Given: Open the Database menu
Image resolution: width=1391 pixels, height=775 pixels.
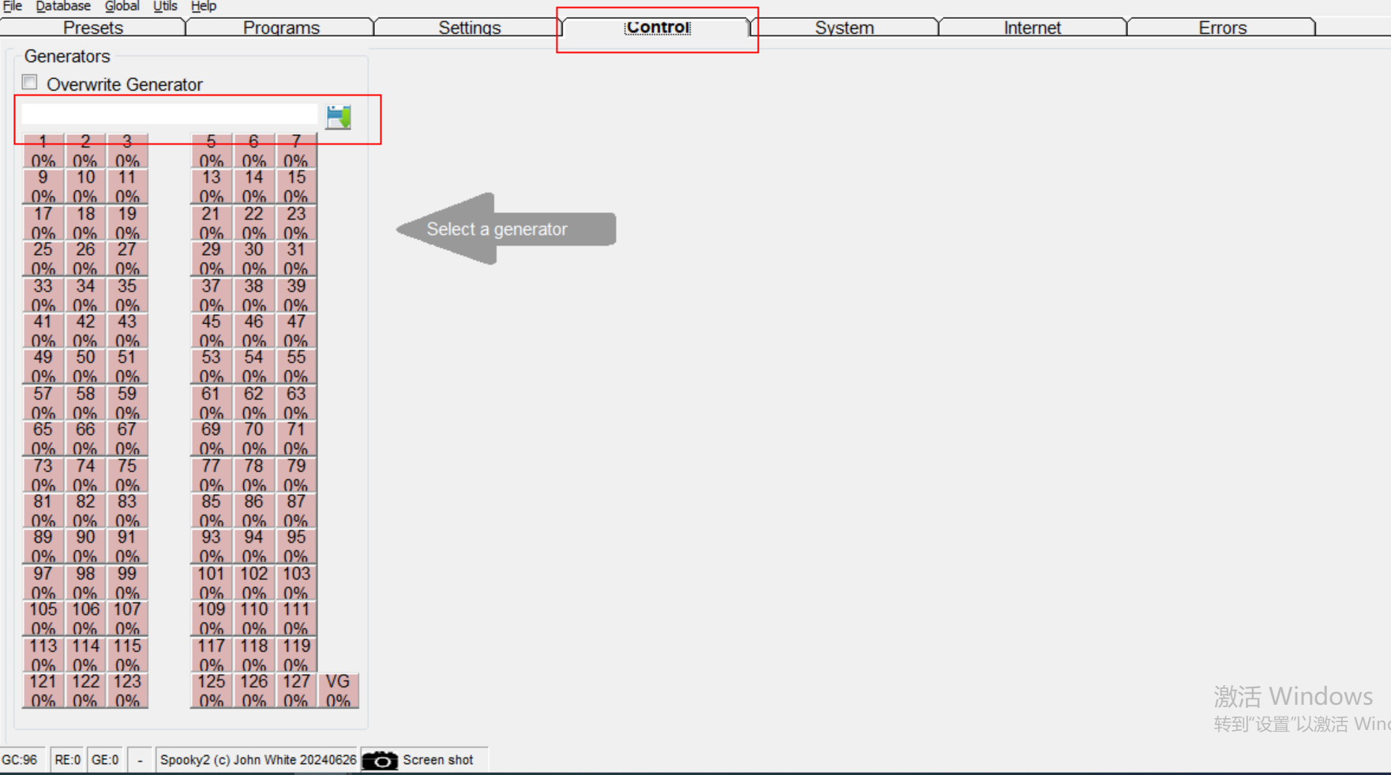Looking at the screenshot, I should (63, 6).
